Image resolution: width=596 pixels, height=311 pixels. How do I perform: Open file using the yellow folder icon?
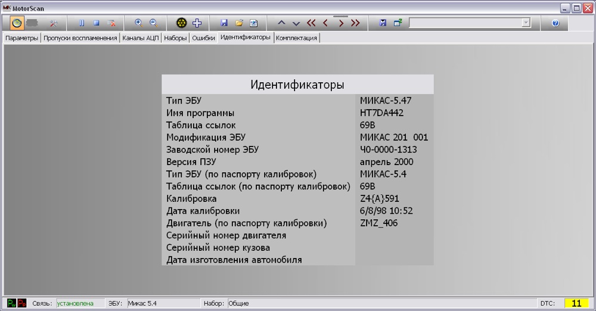pos(239,23)
